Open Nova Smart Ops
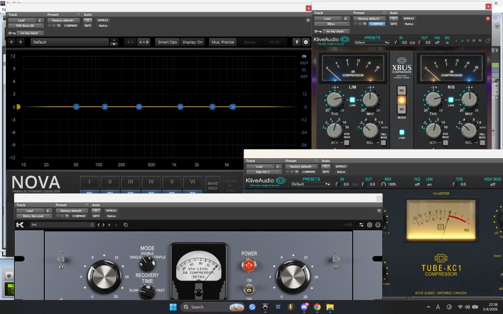Image resolution: width=503 pixels, height=314 pixels. tap(167, 42)
